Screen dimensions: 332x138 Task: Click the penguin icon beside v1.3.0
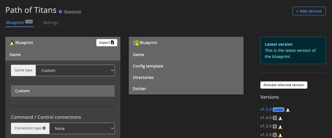[280, 127]
